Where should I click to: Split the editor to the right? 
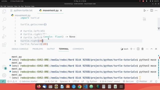151,10
